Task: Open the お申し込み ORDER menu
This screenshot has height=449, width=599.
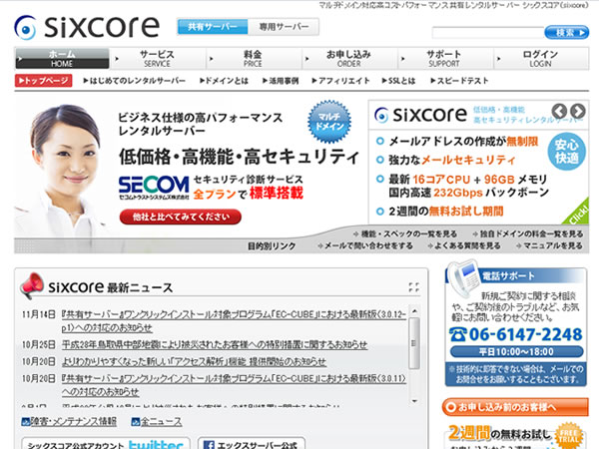Action: point(348,59)
